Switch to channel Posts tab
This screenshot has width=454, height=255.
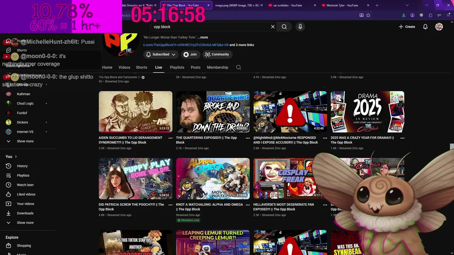(195, 67)
